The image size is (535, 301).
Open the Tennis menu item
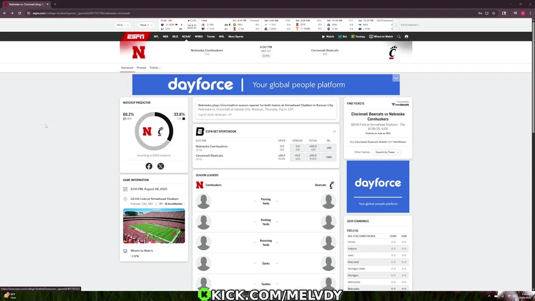pos(211,36)
